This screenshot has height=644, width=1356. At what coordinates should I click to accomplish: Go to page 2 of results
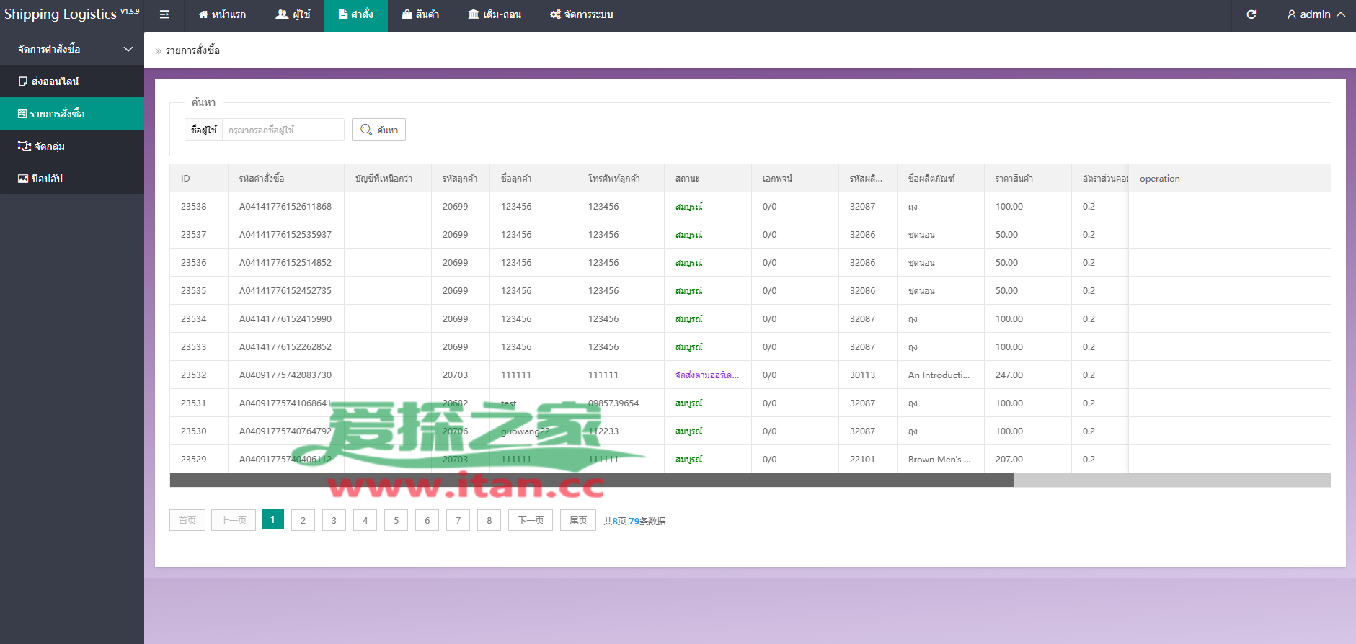[x=303, y=520]
